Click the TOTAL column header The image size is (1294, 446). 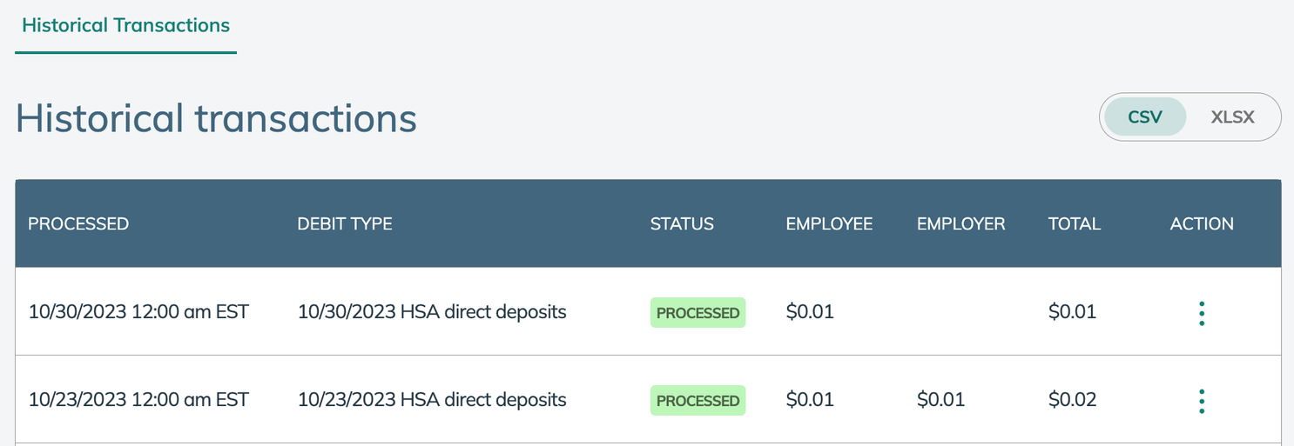click(x=1075, y=223)
